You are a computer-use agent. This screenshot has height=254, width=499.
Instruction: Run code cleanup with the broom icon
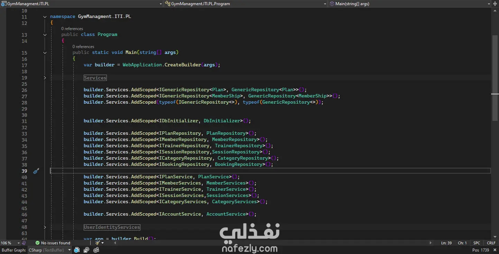[98, 243]
